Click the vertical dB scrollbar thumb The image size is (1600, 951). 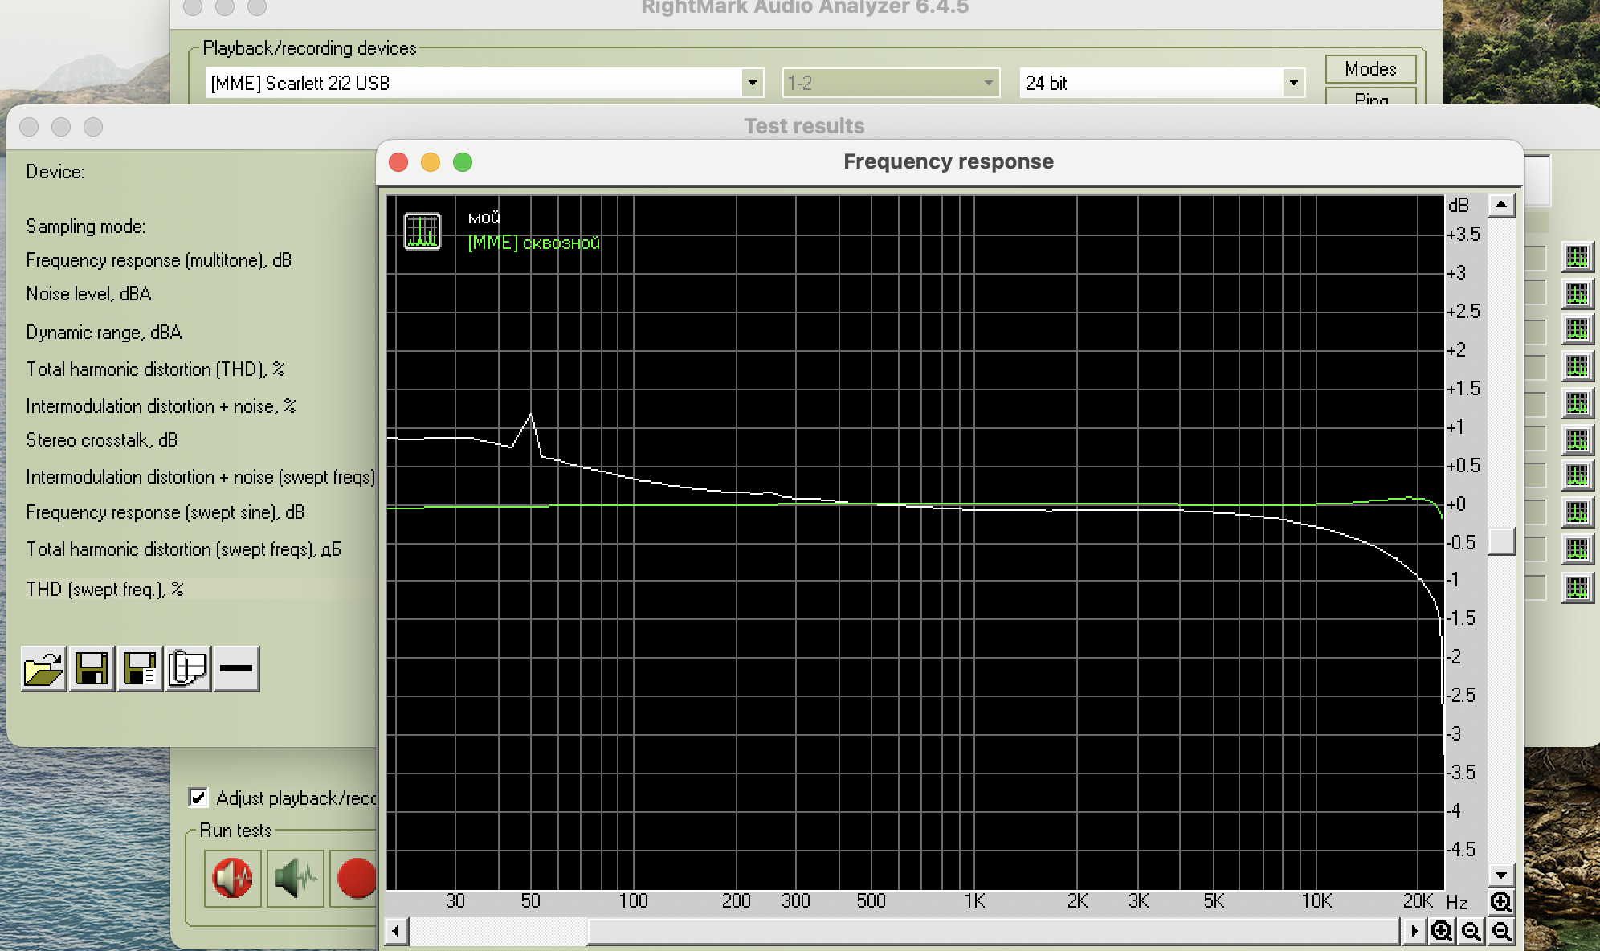(1501, 541)
